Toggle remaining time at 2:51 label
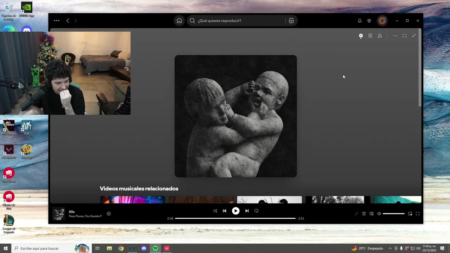Screen dimensions: 450x253 (301, 219)
